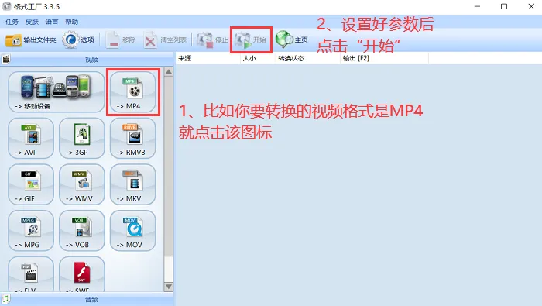Viewport: 542px width, 306px height.
Task: Collapse the 视频 video category header
Action: [x=91, y=60]
